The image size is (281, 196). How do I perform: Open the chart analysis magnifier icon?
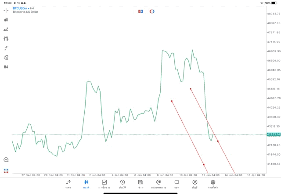click(6, 160)
